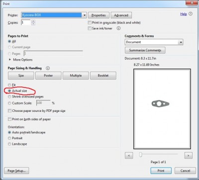Open the Printer dropdown list
The image size is (199, 180).
[85, 15]
